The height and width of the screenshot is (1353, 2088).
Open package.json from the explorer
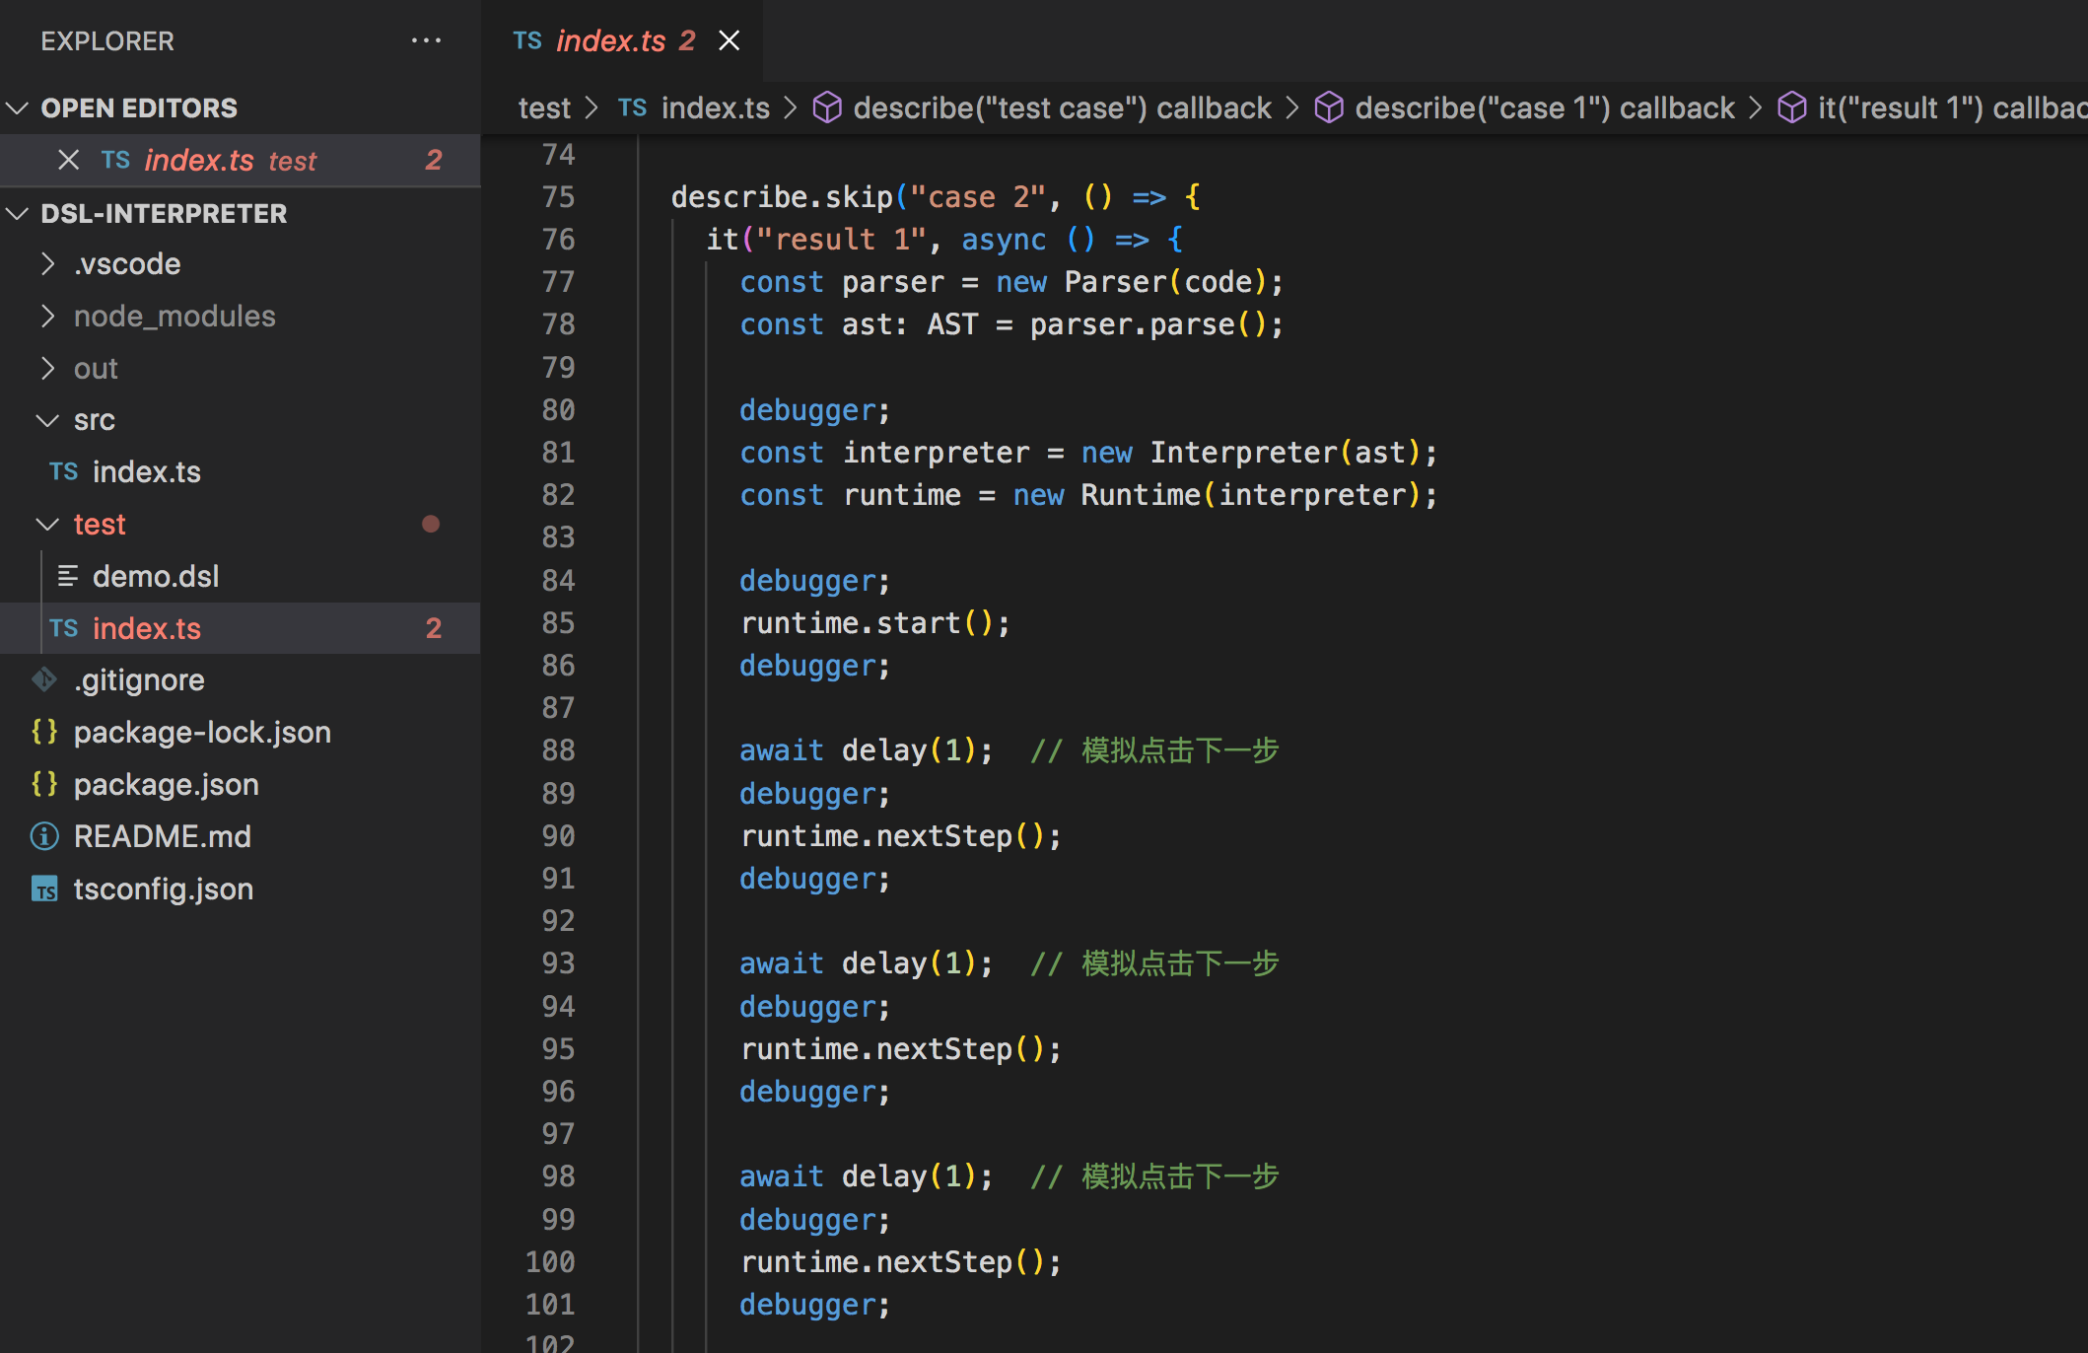point(166,784)
